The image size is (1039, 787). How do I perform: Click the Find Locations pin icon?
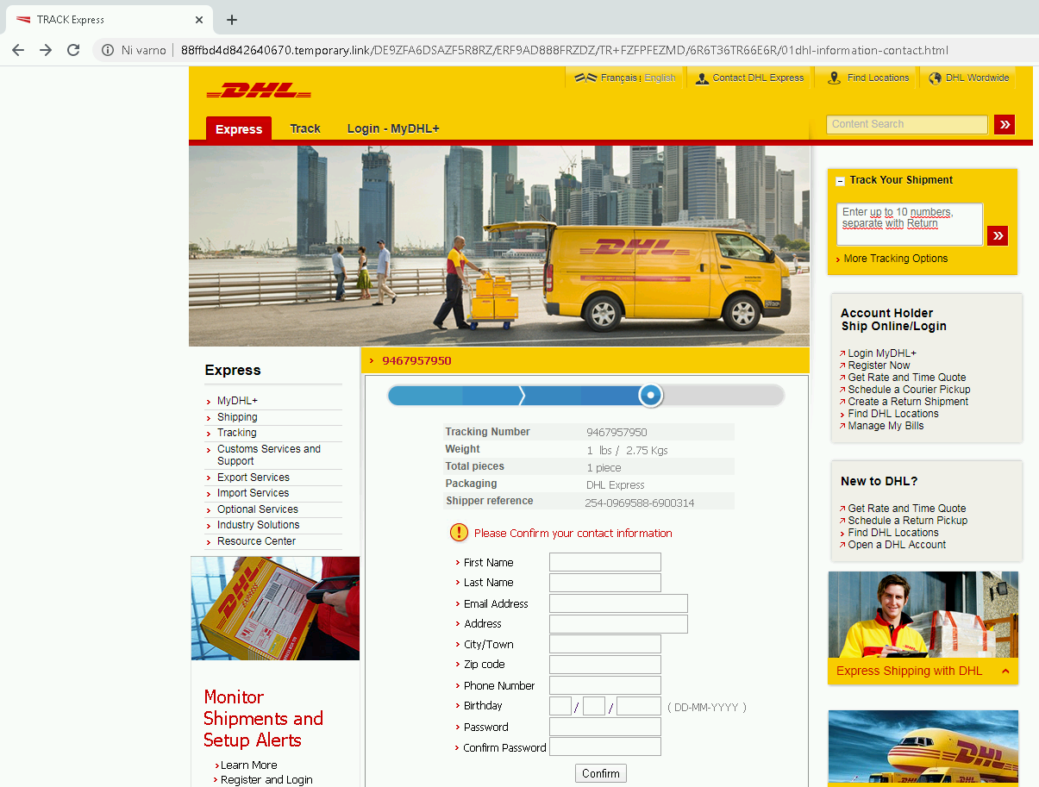click(834, 78)
